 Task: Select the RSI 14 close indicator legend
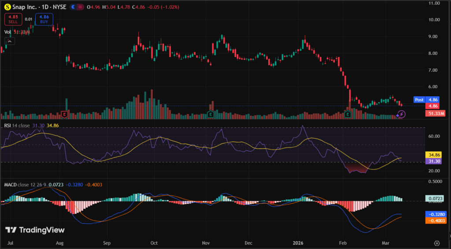tap(17, 126)
